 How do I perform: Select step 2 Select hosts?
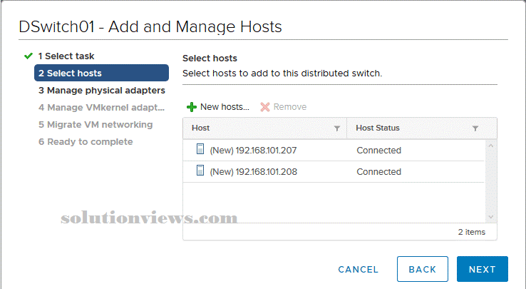click(x=101, y=73)
